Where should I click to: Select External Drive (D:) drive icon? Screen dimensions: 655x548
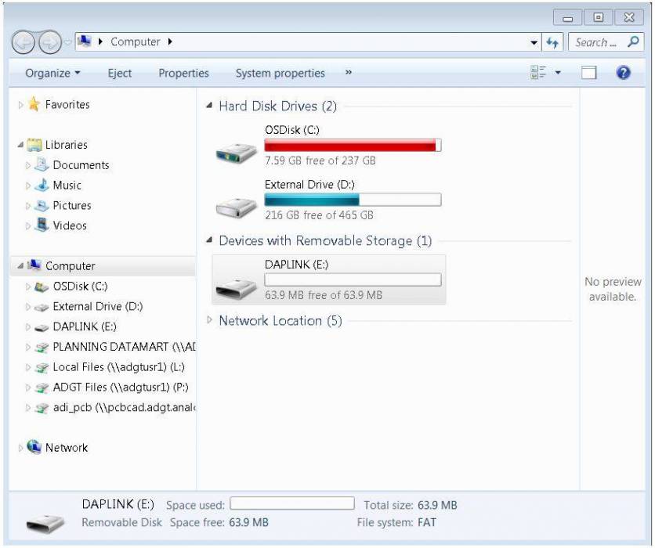coord(237,207)
